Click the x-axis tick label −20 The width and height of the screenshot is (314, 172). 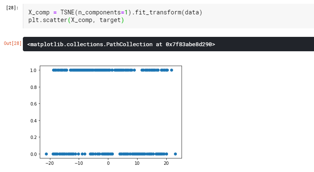point(50,163)
